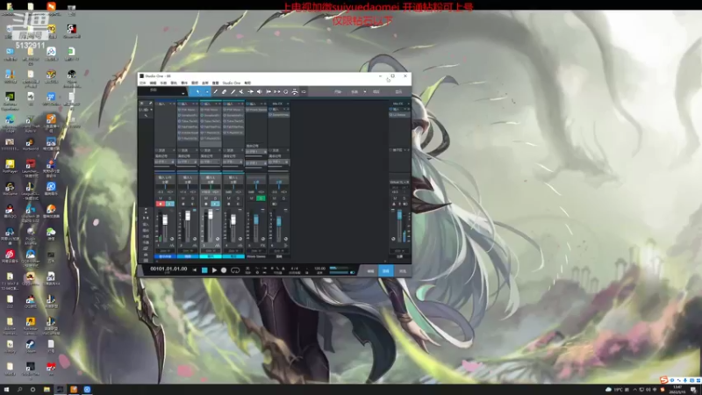Open the tool arrow dropdown next to Arrow tool
Image resolution: width=702 pixels, height=395 pixels.
(x=207, y=92)
